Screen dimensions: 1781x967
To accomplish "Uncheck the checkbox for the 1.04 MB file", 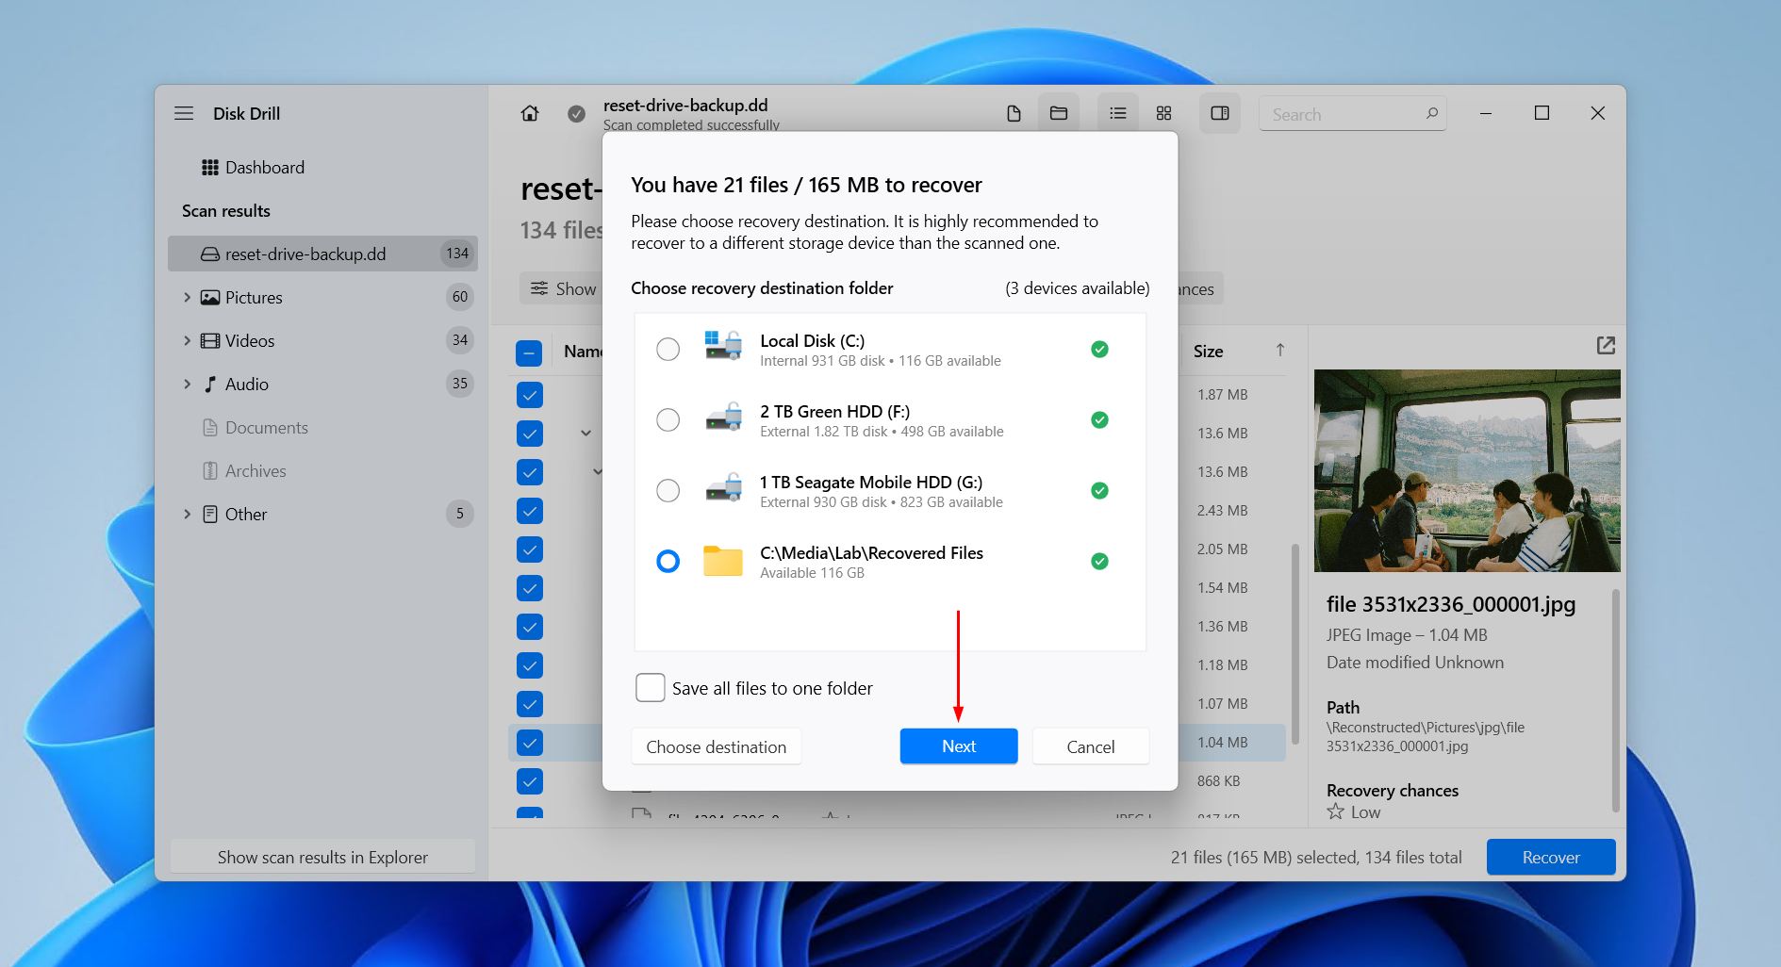I will tap(530, 743).
